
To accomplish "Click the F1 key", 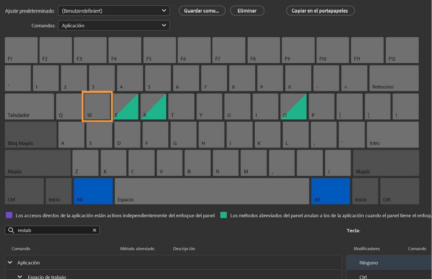I will 21,50.
